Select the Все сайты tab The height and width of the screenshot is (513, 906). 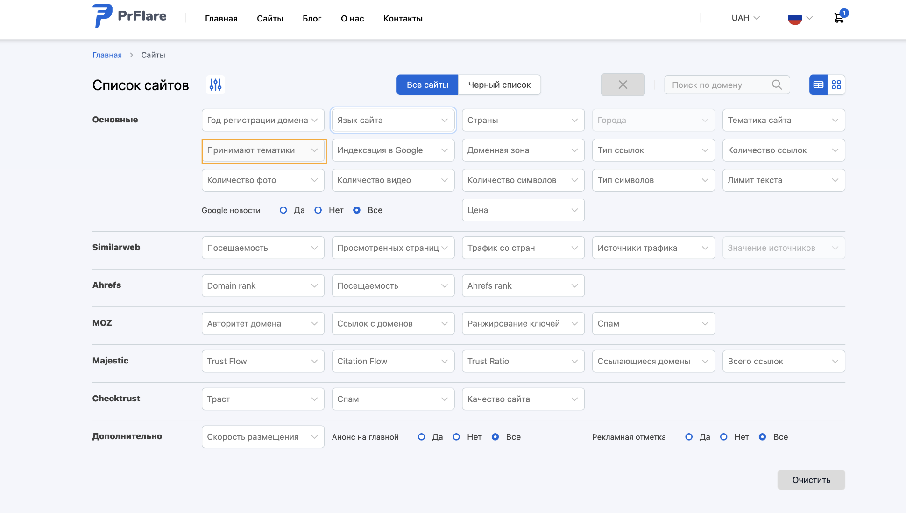pos(427,85)
